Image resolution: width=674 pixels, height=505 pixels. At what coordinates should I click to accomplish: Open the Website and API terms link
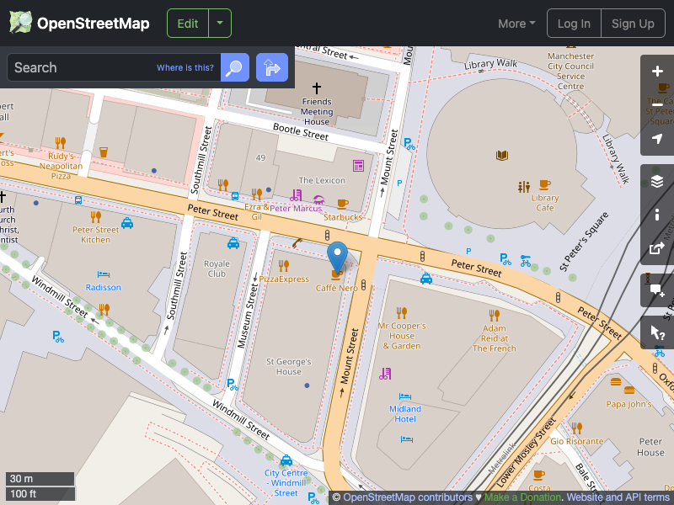click(x=618, y=497)
